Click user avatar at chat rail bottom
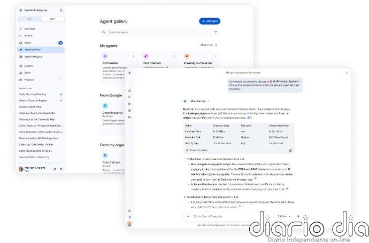This screenshot has width=369, height=243. (129, 224)
